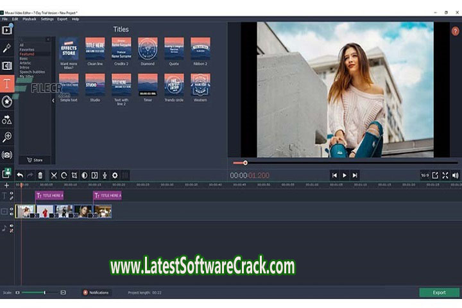The height and width of the screenshot is (308, 462).
Task: Select the Artistic titles category
Action: click(25, 63)
